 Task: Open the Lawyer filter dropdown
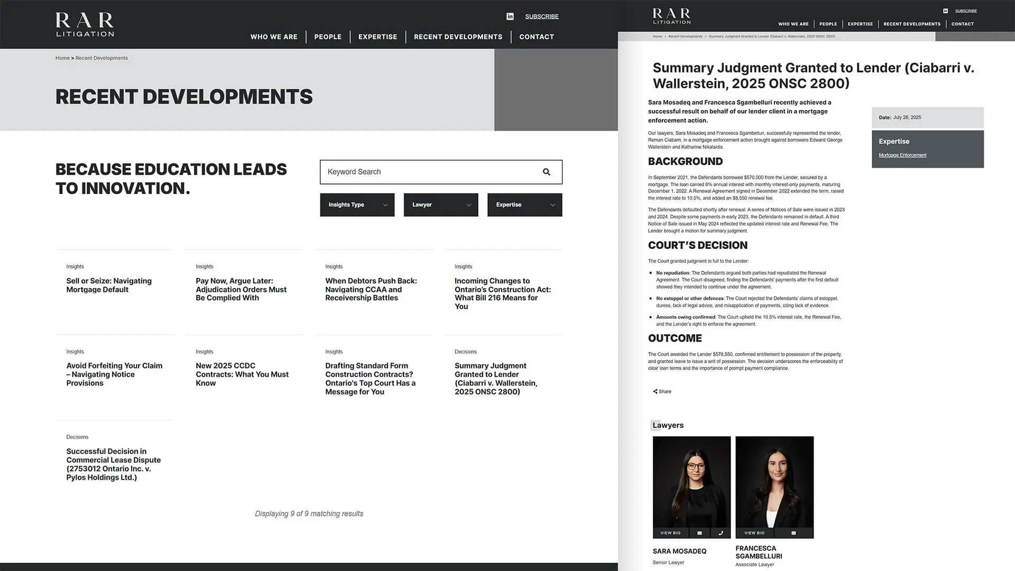point(440,205)
